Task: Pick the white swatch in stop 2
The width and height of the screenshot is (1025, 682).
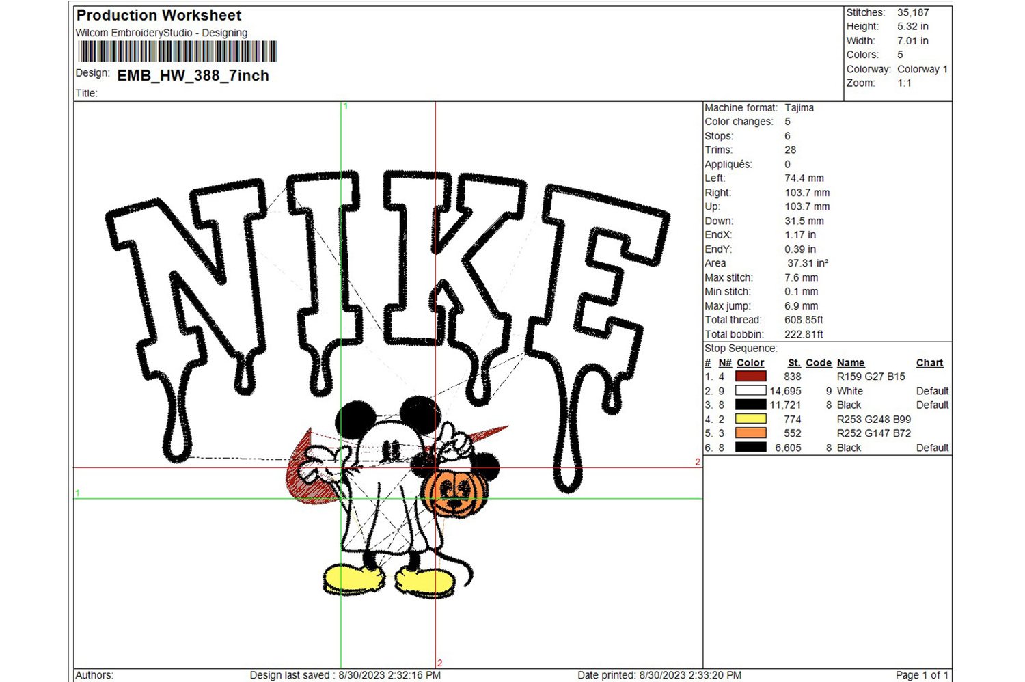Action: 751,391
